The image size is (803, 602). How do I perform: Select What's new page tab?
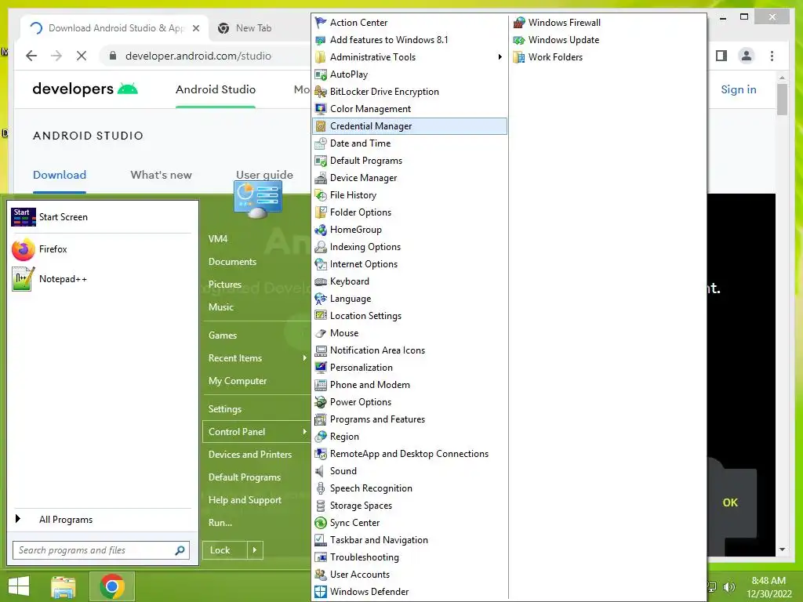pyautogui.click(x=161, y=175)
